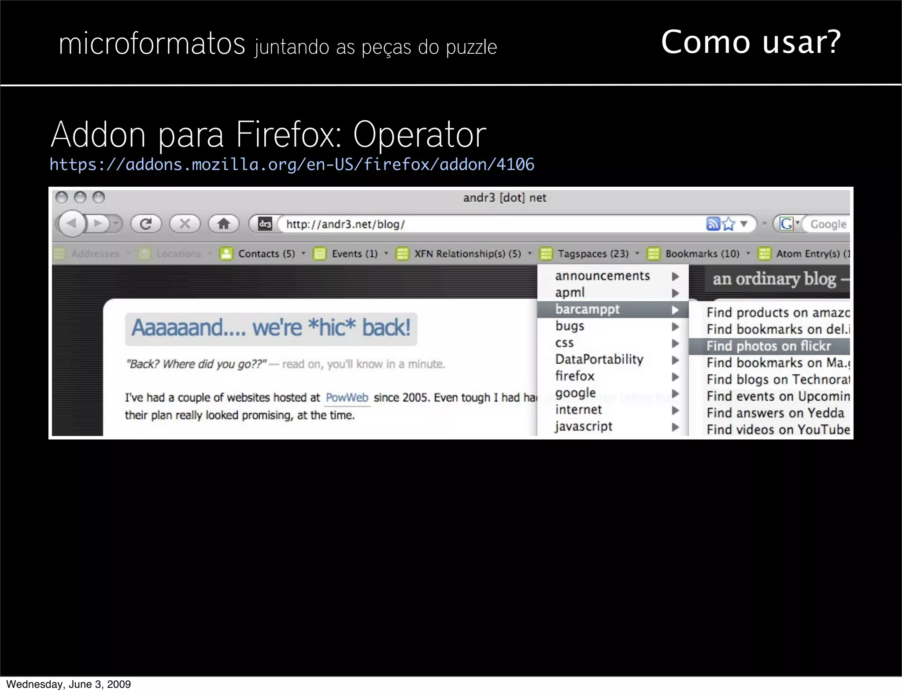Click the Google search engine icon
Screen dimensions: 902x694
[786, 224]
